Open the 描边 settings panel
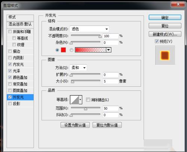187x152 pixels. [x=16, y=51]
